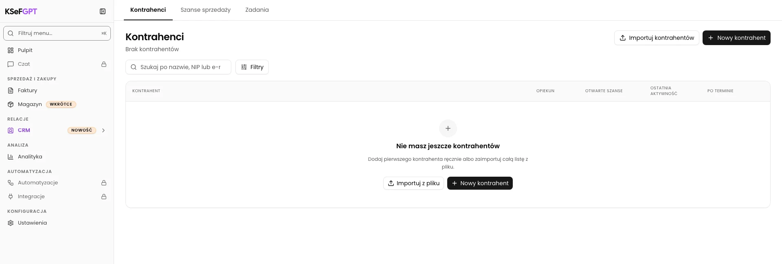Switch to the Kontrahenci tab
This screenshot has width=782, height=264.
coord(148,10)
